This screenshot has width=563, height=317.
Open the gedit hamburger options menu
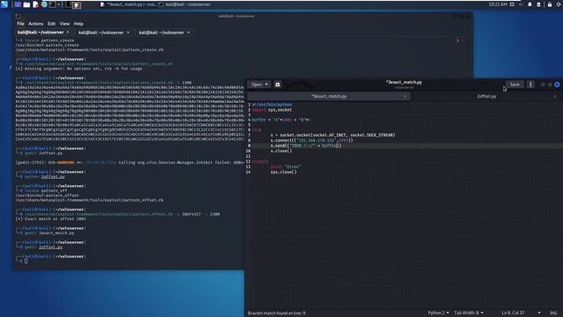coord(530,85)
